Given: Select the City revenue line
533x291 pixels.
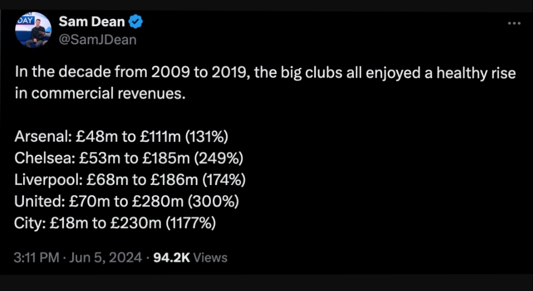Looking at the screenshot, I should (115, 223).
